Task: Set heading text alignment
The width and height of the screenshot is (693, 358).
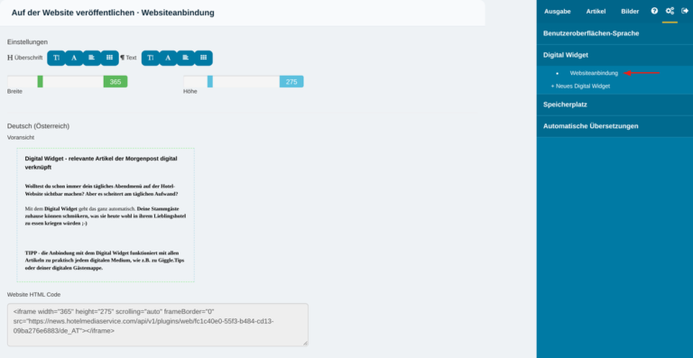Action: [x=92, y=58]
